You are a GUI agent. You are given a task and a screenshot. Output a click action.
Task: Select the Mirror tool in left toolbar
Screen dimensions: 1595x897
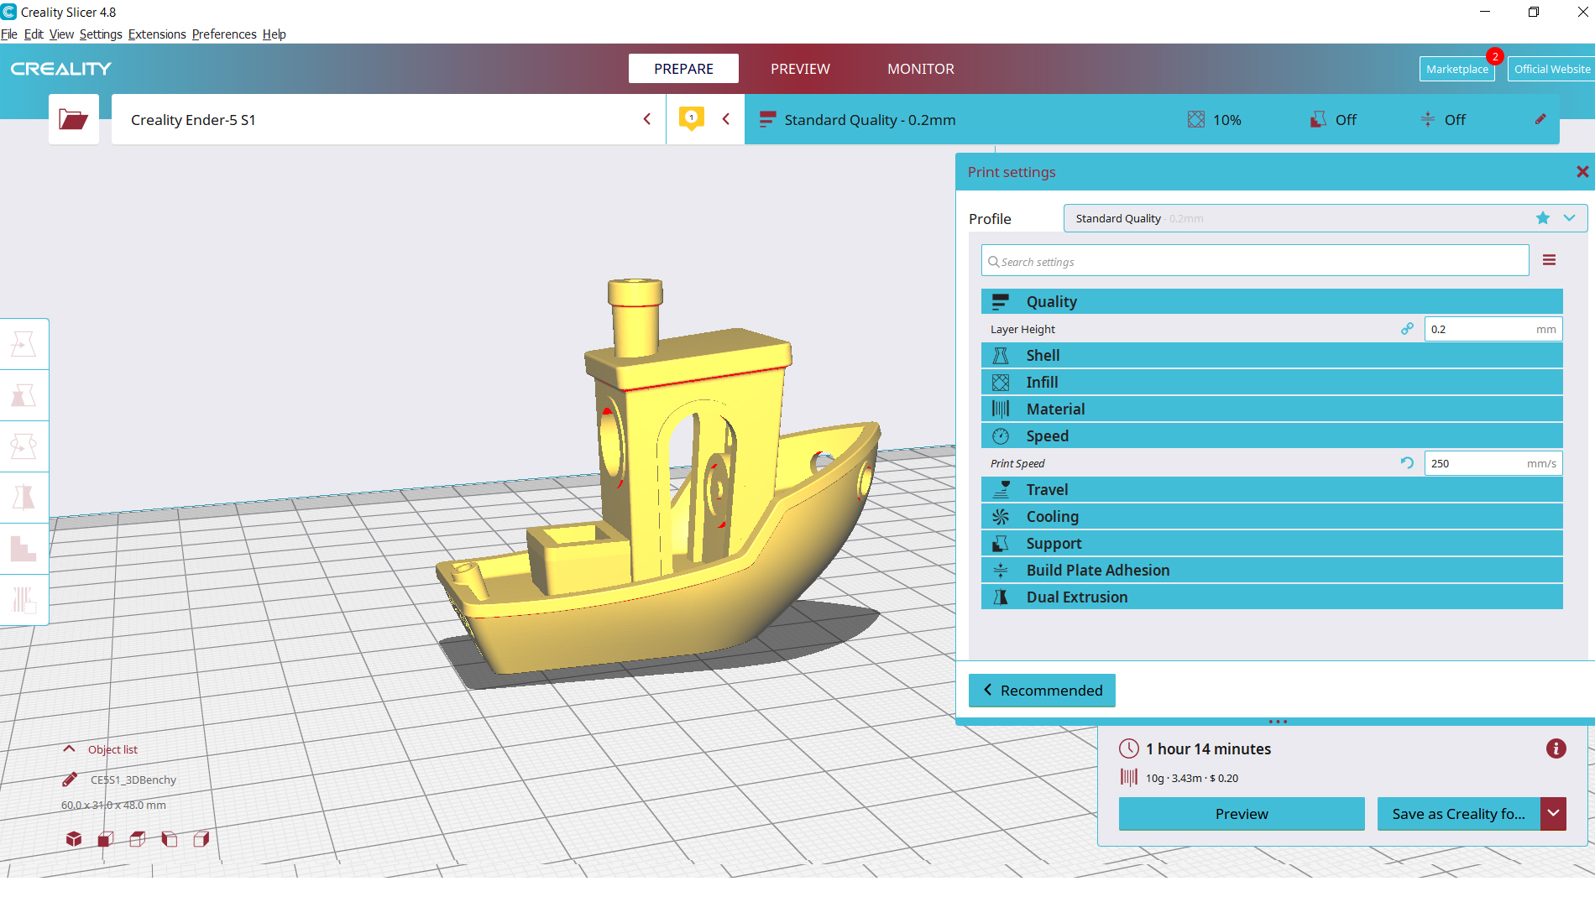tap(24, 498)
